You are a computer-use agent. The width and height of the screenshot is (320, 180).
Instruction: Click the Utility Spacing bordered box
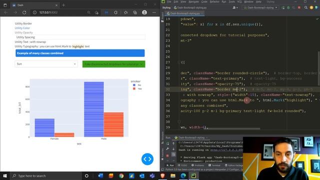[80, 37]
